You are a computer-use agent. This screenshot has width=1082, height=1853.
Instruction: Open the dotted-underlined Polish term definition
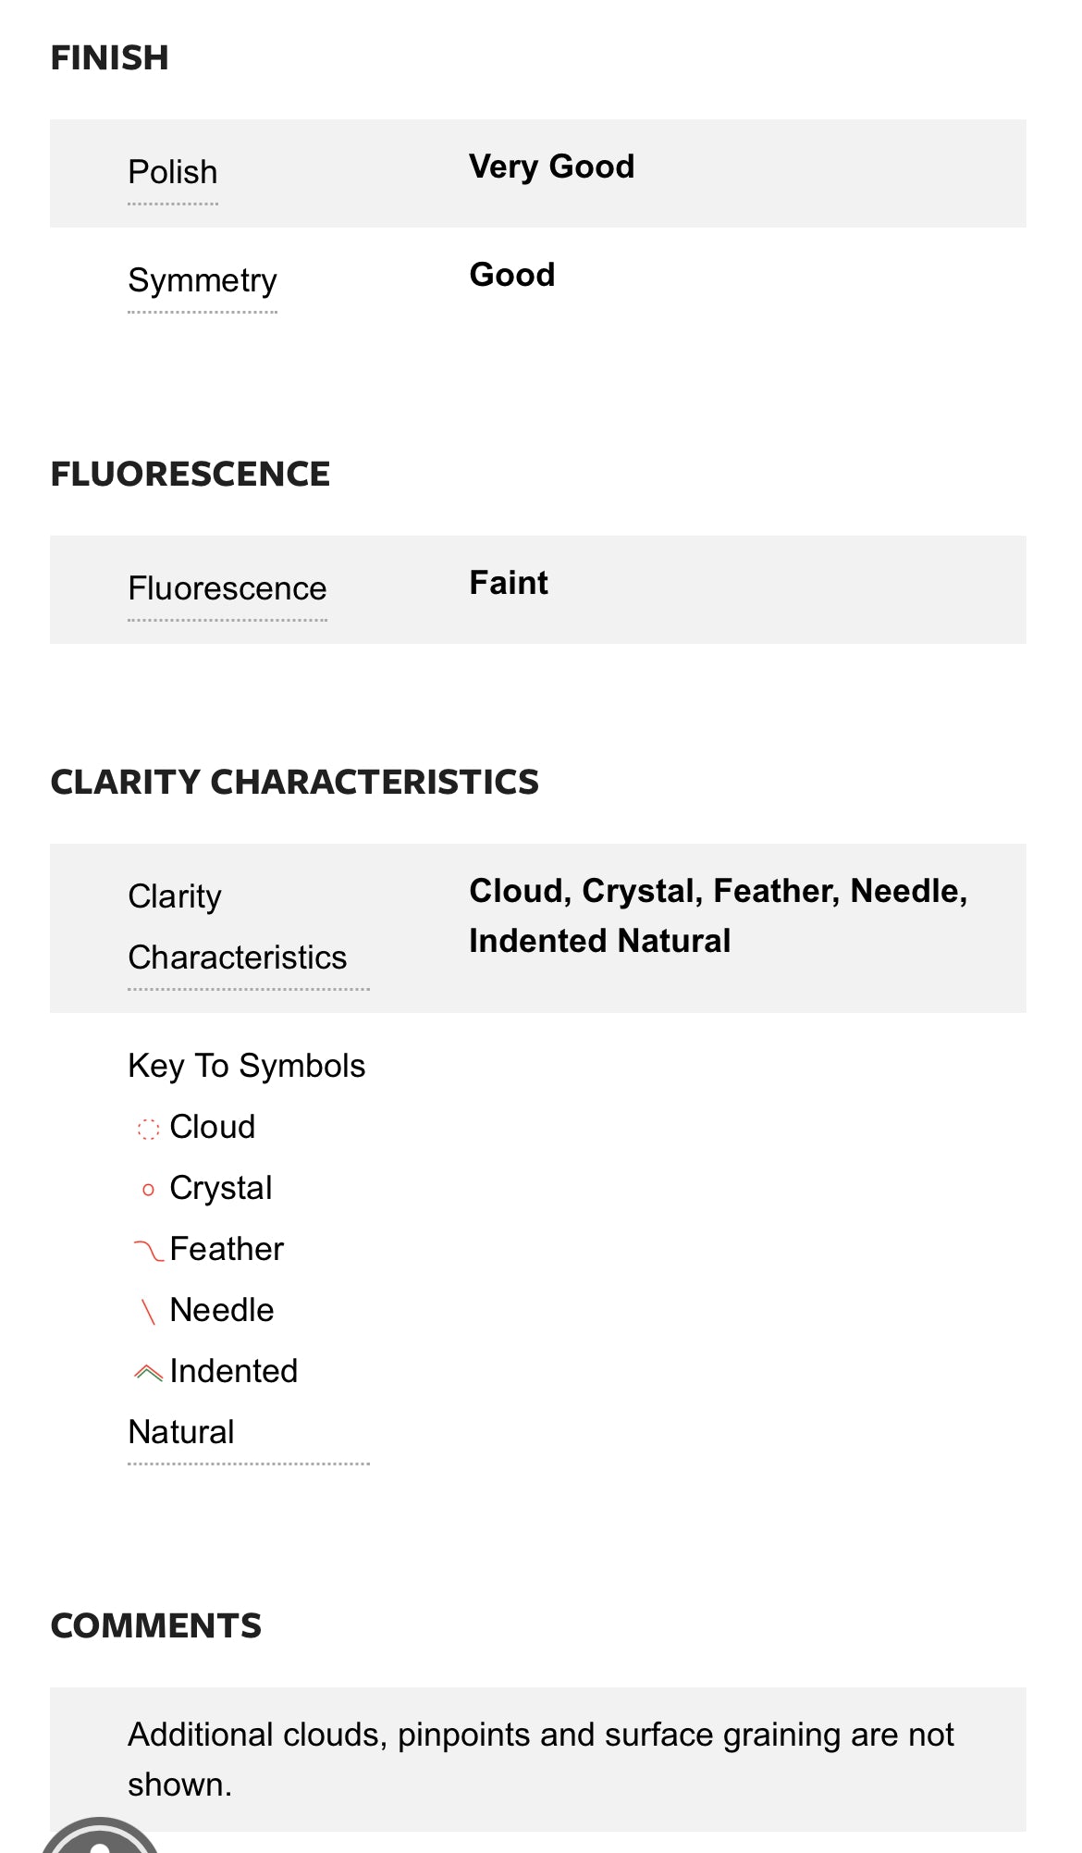[173, 173]
